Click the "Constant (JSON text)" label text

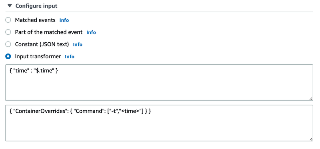point(42,44)
